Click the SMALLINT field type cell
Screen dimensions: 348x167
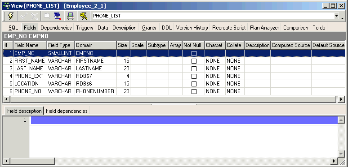point(61,53)
